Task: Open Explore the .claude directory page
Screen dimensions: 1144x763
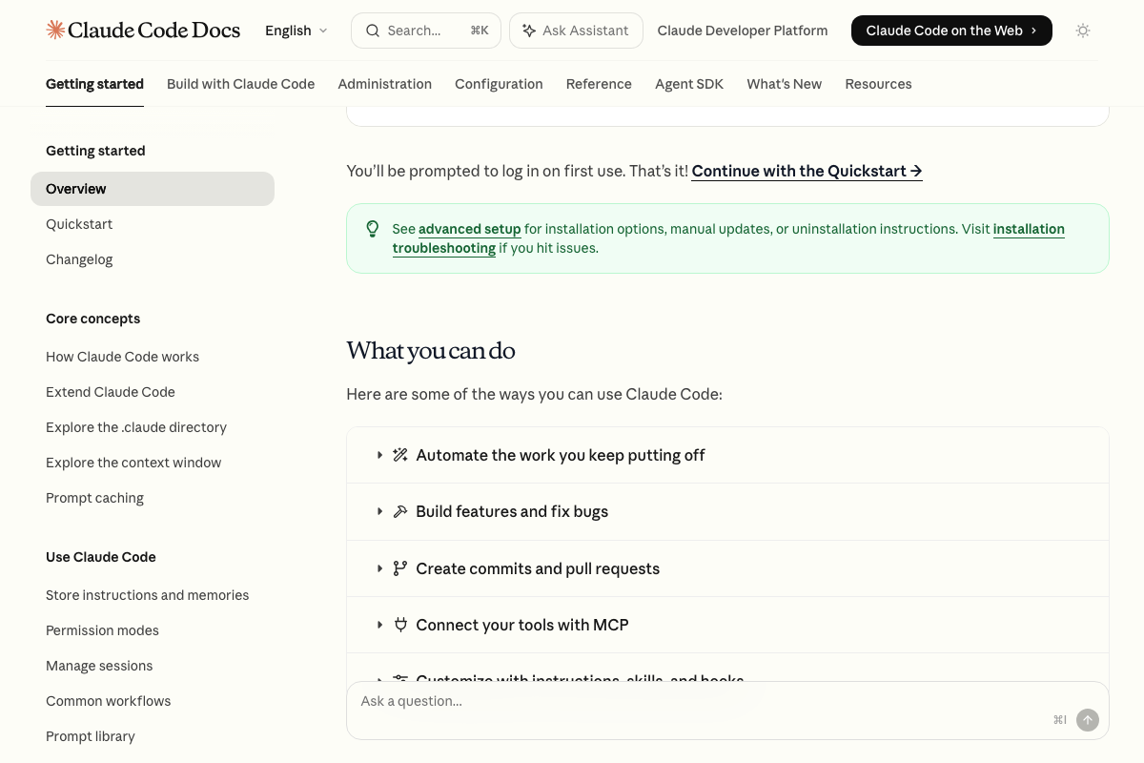Action: click(x=136, y=427)
